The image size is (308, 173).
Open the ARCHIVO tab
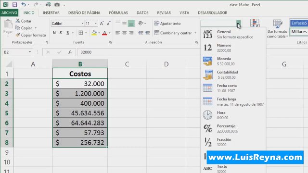pos(9,13)
